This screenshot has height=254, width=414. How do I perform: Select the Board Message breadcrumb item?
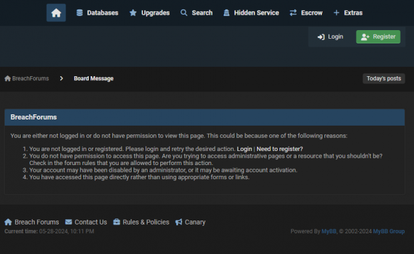93,78
